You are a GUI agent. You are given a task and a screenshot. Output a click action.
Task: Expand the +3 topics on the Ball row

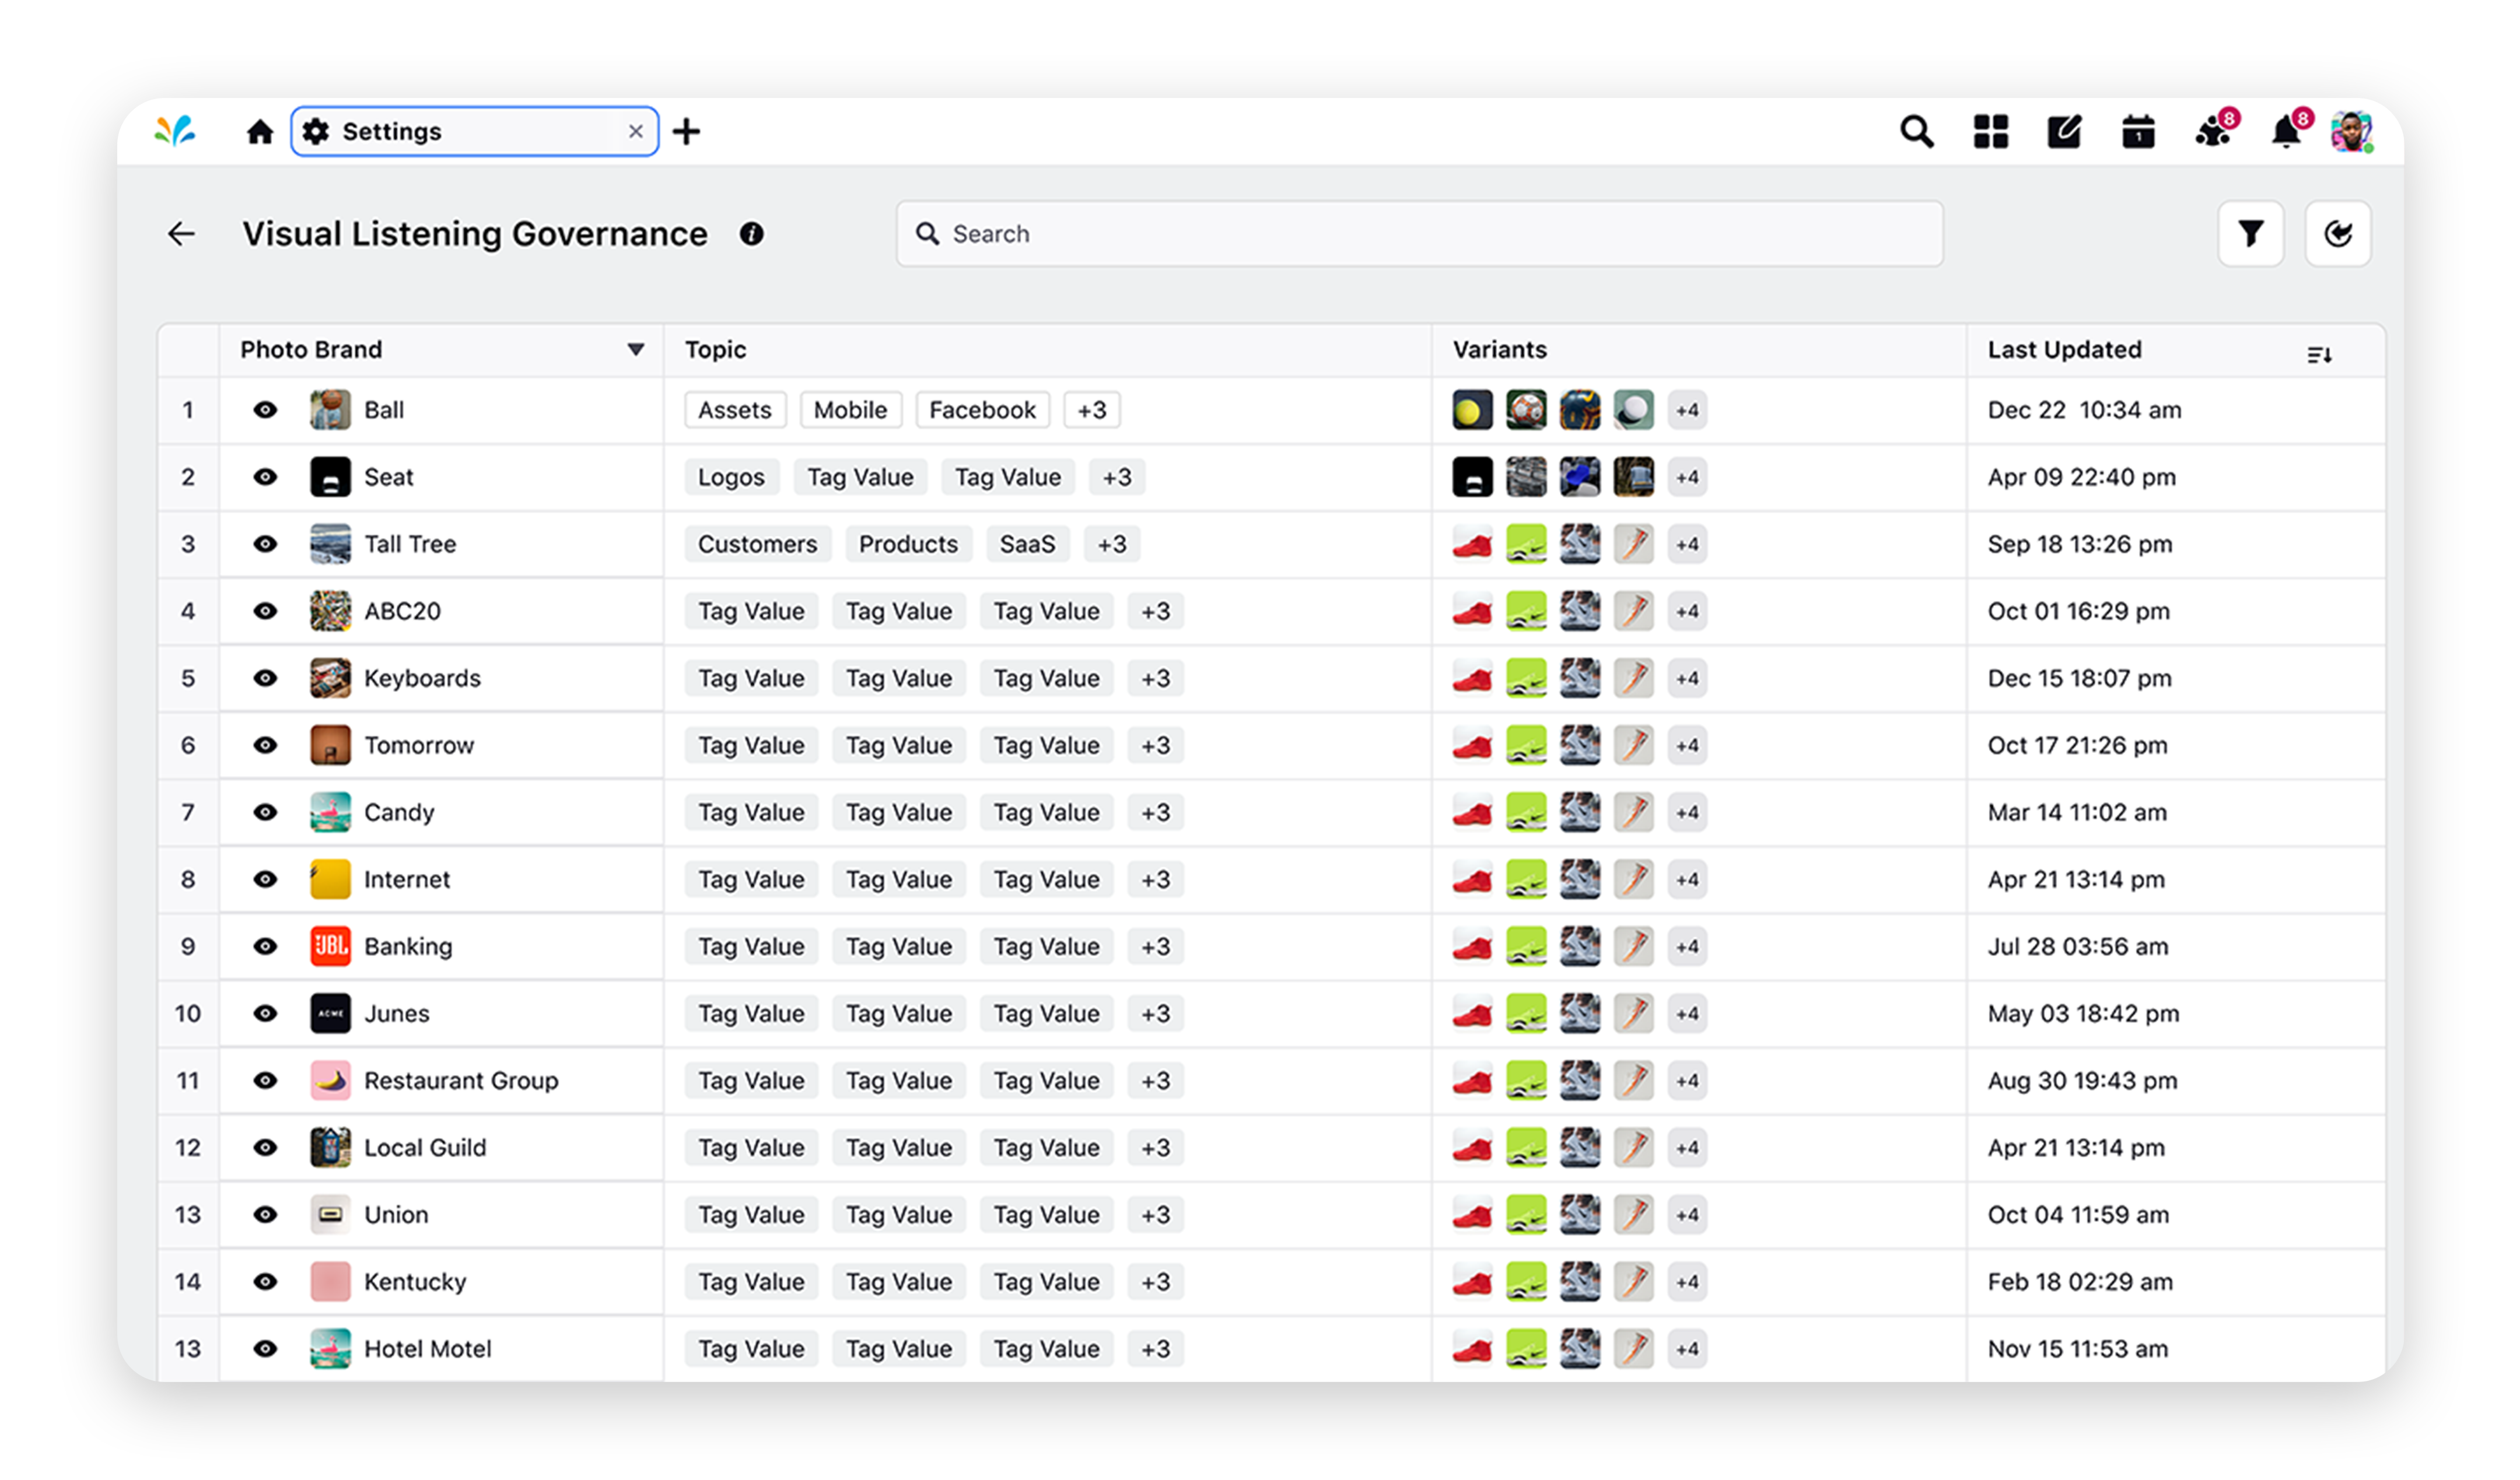pos(1092,410)
